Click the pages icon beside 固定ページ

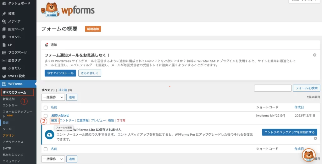point(4,29)
